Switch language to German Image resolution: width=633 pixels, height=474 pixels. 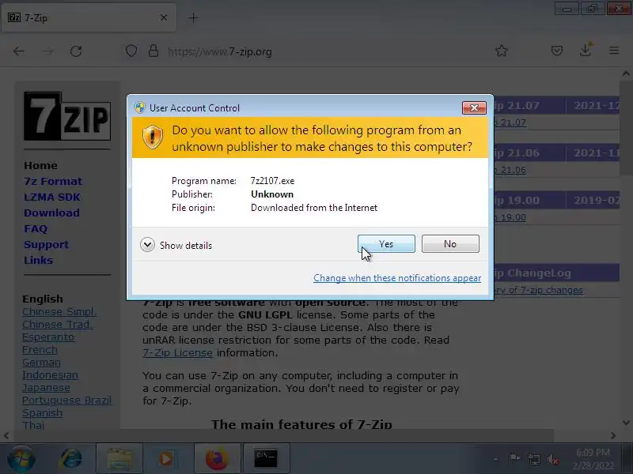click(x=41, y=363)
